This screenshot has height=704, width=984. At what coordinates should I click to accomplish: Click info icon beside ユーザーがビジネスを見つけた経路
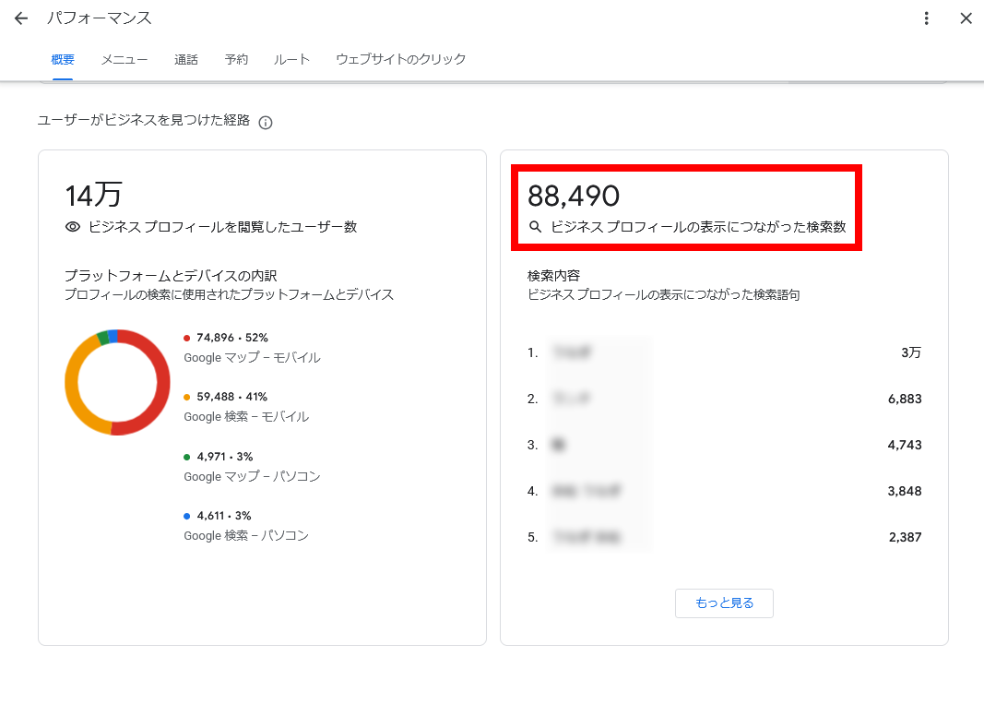click(x=266, y=123)
